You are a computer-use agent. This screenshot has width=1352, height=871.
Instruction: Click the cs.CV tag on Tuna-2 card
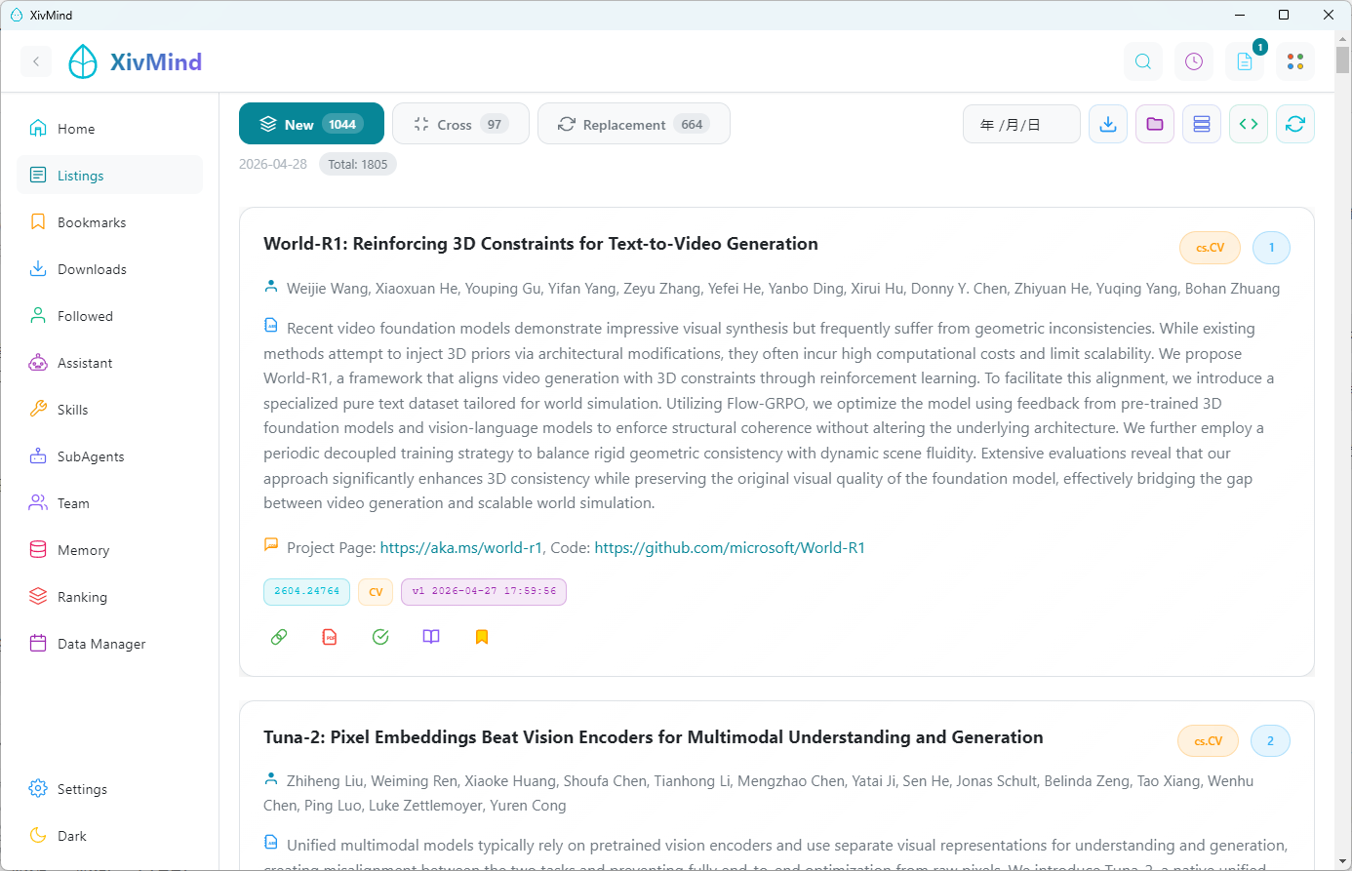pyautogui.click(x=1208, y=741)
